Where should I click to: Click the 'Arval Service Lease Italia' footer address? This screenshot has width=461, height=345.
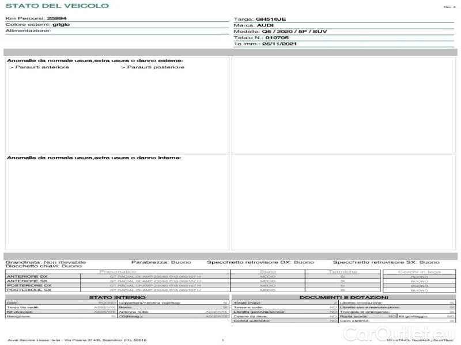(77, 340)
